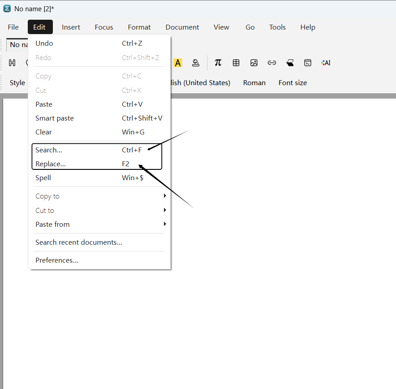This screenshot has width=396, height=389.
Task: Open the Roman font family dropdown
Action: click(x=254, y=83)
